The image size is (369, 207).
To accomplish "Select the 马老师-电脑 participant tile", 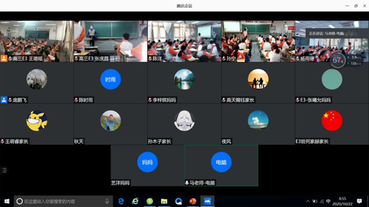I will [x=221, y=165].
